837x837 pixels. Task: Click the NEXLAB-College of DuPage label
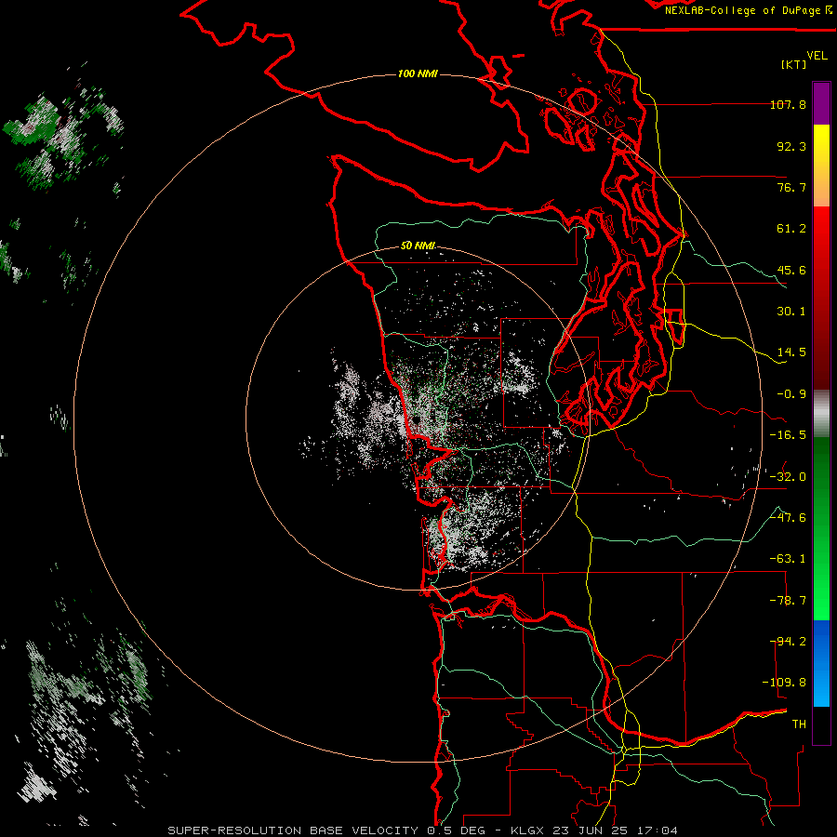pyautogui.click(x=745, y=10)
